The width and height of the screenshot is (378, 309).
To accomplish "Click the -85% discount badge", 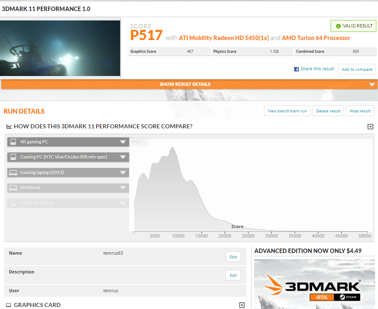I will pyautogui.click(x=322, y=297).
